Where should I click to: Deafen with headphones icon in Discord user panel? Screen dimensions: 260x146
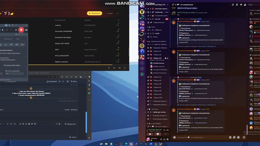coord(164,140)
